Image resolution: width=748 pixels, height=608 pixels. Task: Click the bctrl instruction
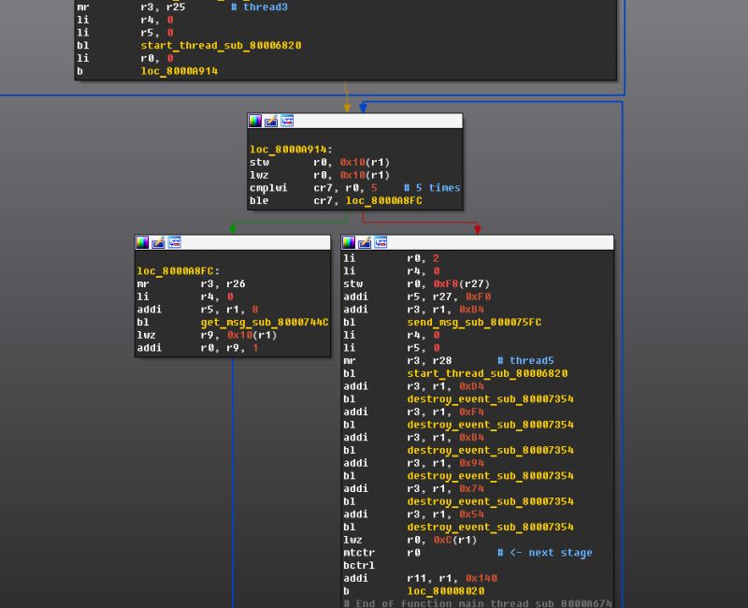point(359,566)
